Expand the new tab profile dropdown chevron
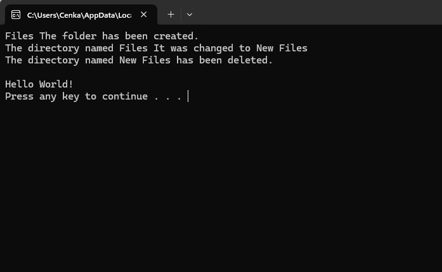Screen dimensions: 442x272 click(x=190, y=15)
